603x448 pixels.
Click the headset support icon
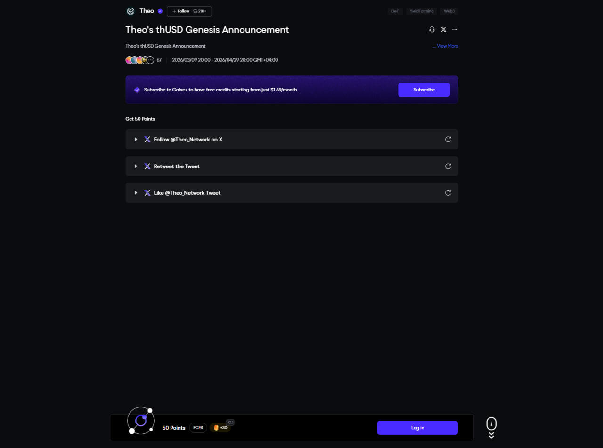tap(432, 29)
